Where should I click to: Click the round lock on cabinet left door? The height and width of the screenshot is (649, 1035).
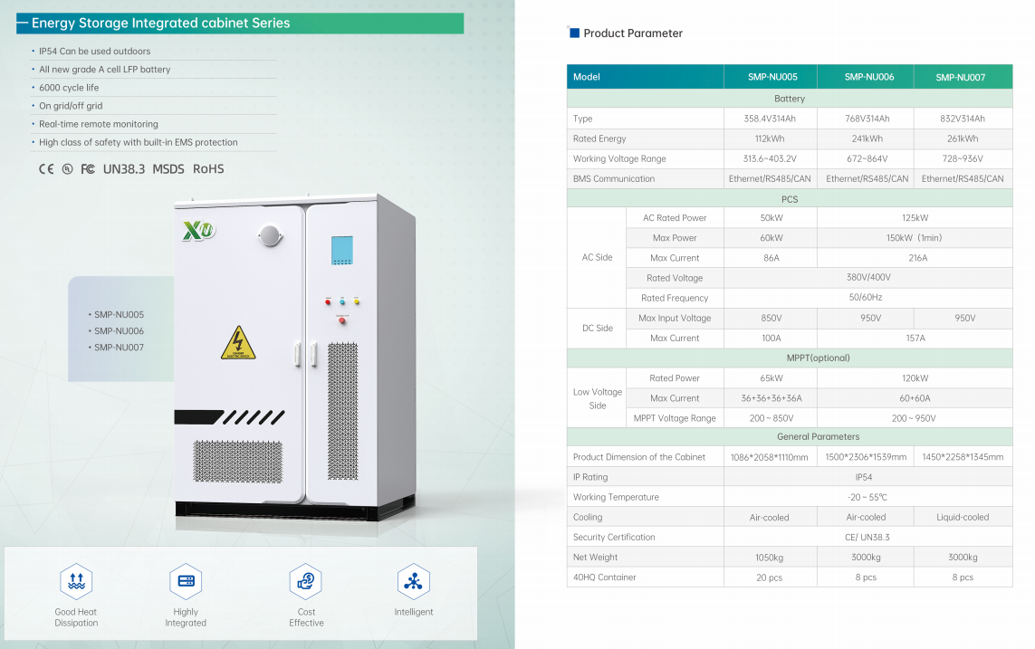click(269, 237)
